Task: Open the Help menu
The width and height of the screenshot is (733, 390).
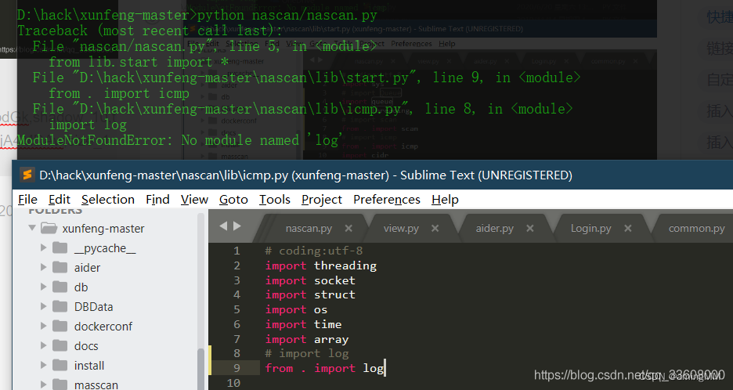Action: [x=445, y=200]
